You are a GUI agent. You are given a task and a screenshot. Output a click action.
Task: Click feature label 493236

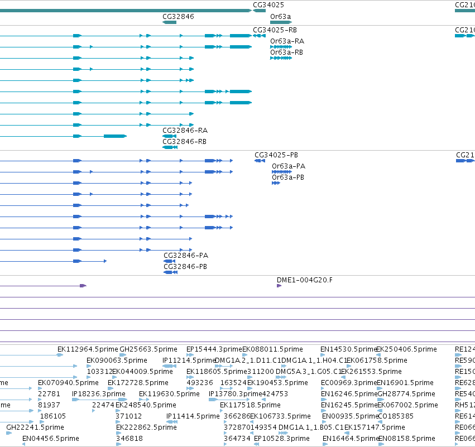point(200,383)
